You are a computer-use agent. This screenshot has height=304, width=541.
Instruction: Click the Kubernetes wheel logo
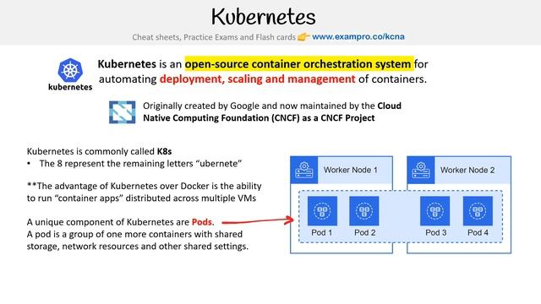70,70
